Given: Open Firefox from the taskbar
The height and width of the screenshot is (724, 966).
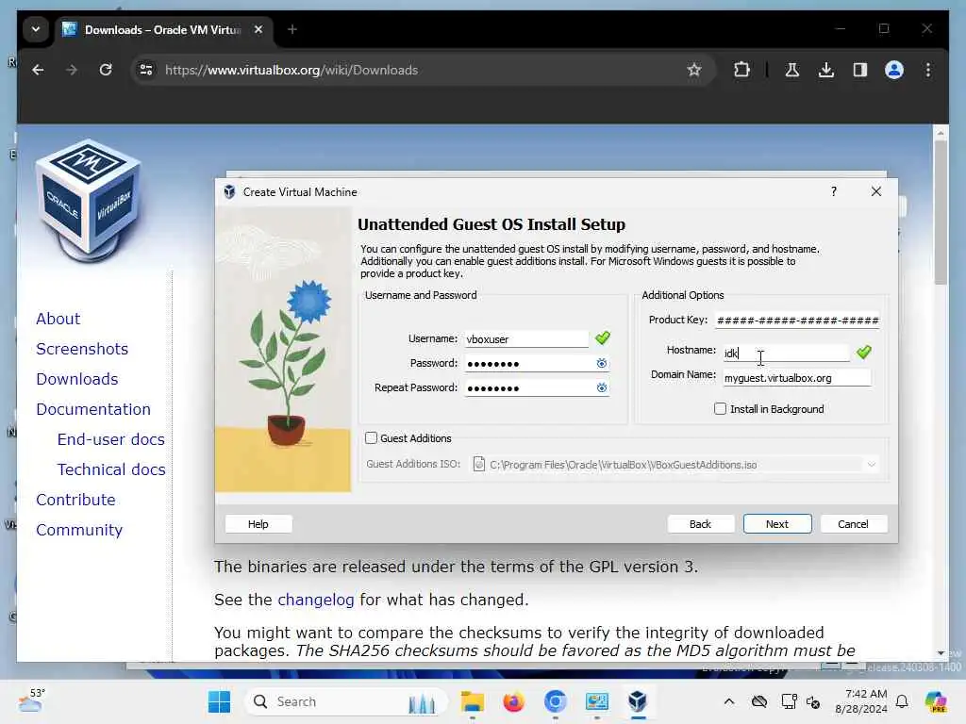Looking at the screenshot, I should [513, 701].
